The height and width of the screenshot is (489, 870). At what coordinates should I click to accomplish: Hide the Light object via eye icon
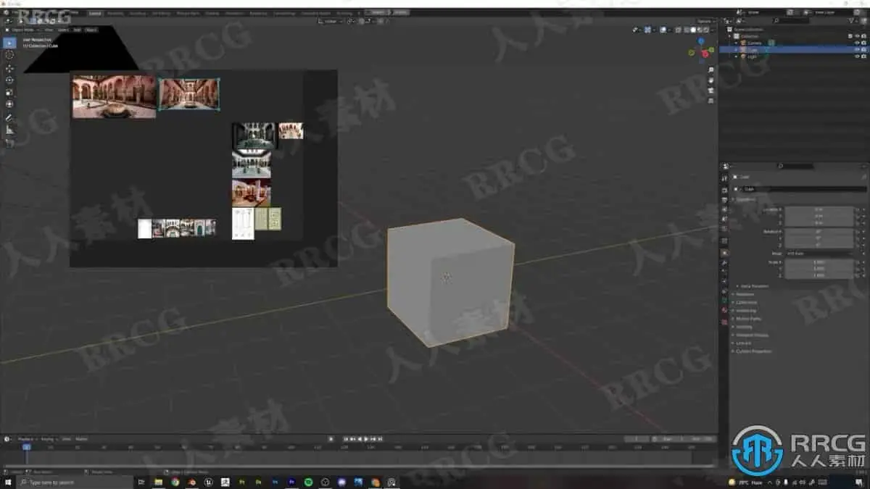pos(857,56)
